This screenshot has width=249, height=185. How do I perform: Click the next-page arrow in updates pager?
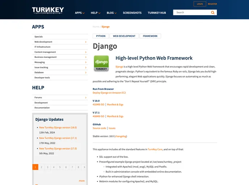(x=84, y=167)
